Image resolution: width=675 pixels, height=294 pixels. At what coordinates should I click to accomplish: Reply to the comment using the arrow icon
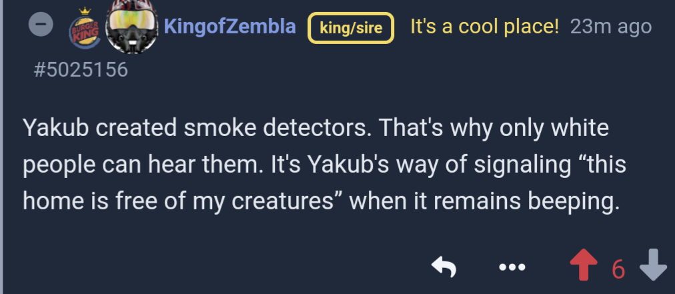(444, 268)
